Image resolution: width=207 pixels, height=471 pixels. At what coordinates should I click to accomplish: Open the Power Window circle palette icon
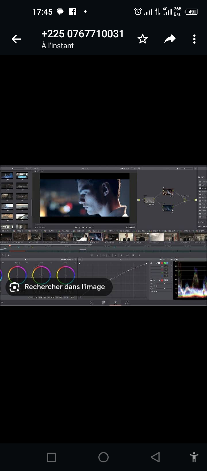pos(103,255)
